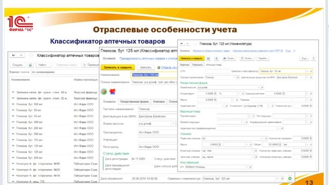Open Принадлежность аптечных товаров link in classifier card
The width and height of the screenshot is (329, 185).
click(149, 58)
